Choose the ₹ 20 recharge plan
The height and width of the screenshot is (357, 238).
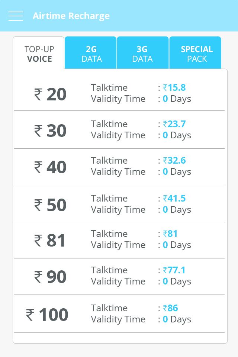click(119, 93)
